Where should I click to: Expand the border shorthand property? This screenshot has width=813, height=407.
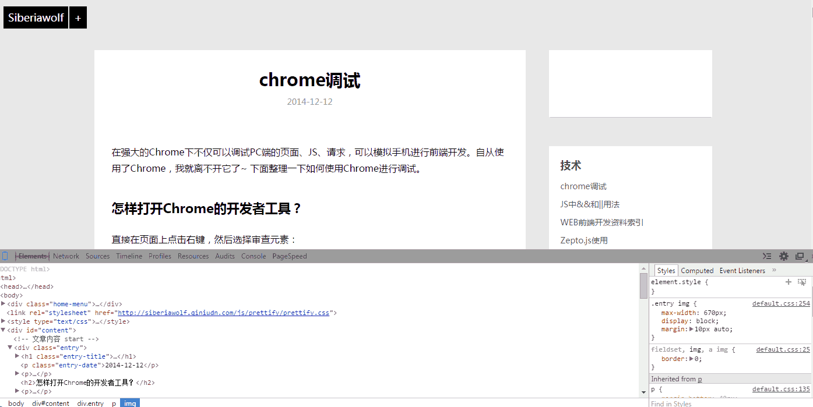click(x=692, y=359)
